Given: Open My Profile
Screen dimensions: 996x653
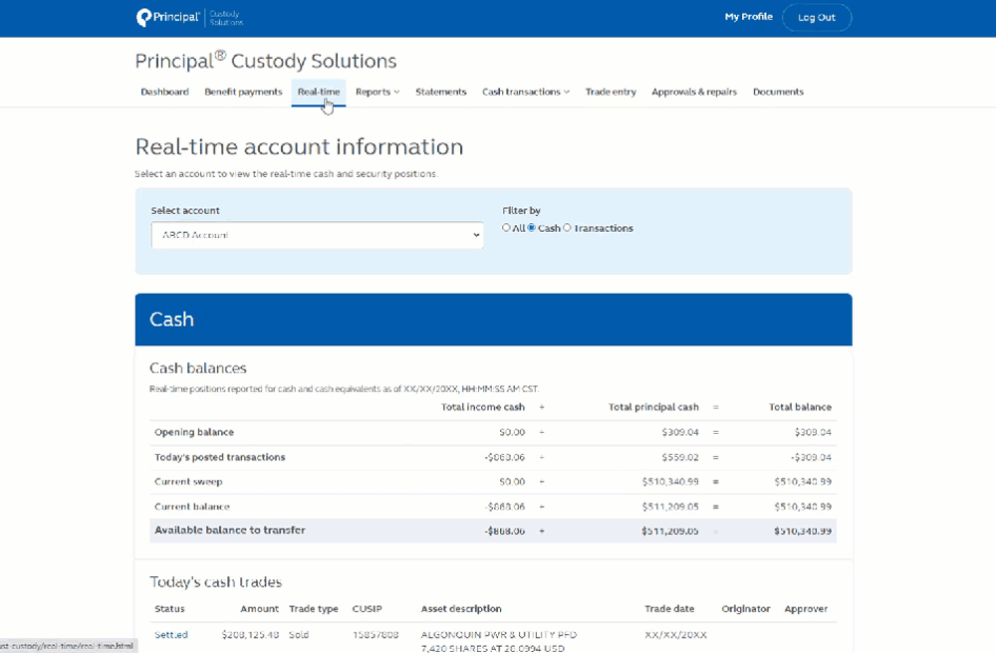Looking at the screenshot, I should click(x=748, y=17).
